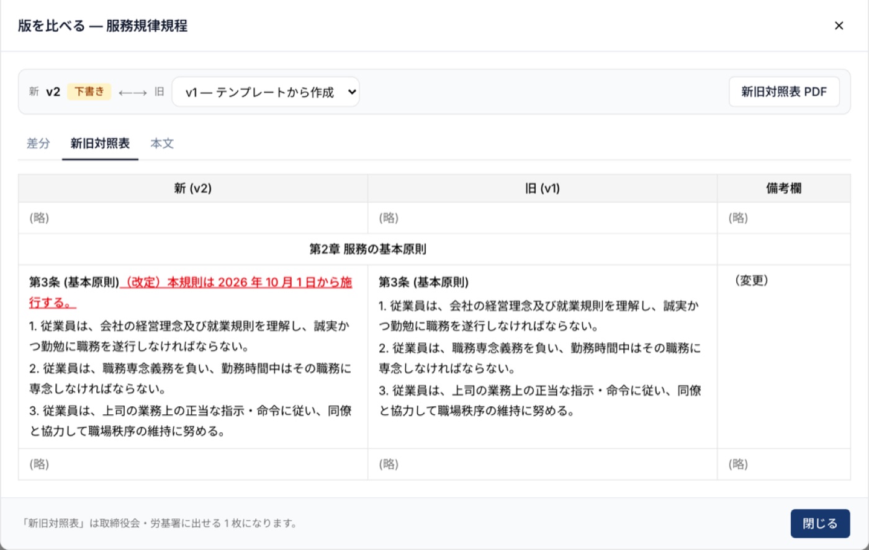The height and width of the screenshot is (550, 869).
Task: Export the 新旧対照表 PDF
Action: click(784, 92)
